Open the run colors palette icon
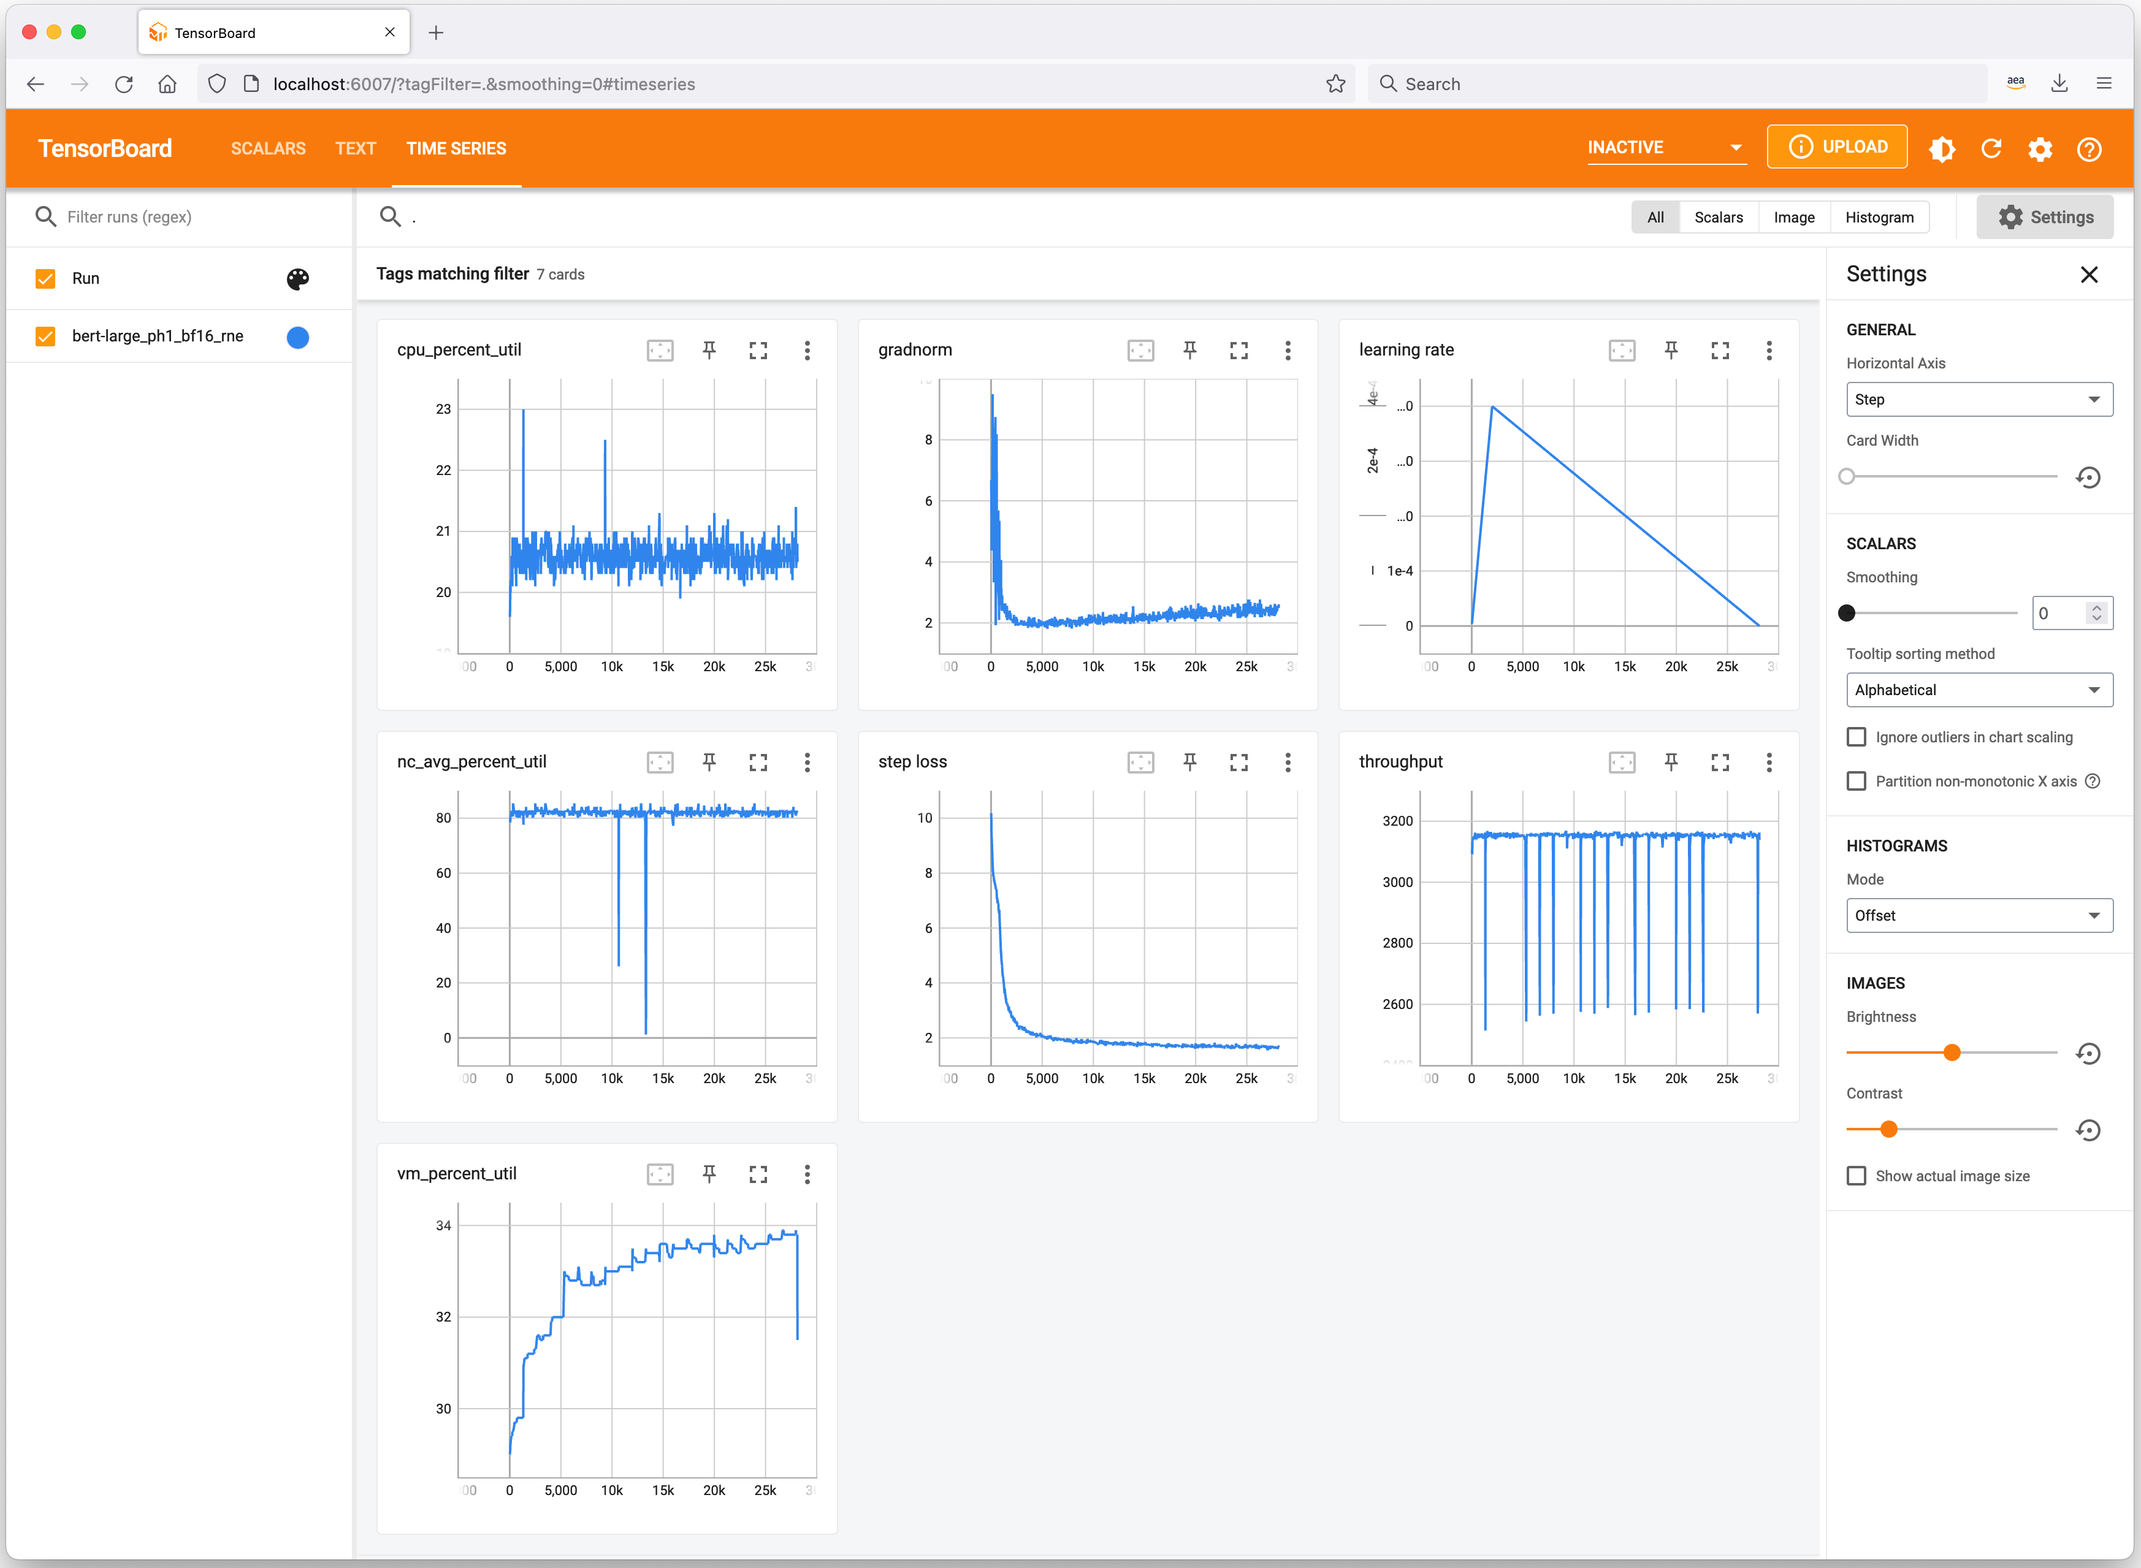The height and width of the screenshot is (1568, 2141). pyautogui.click(x=297, y=278)
